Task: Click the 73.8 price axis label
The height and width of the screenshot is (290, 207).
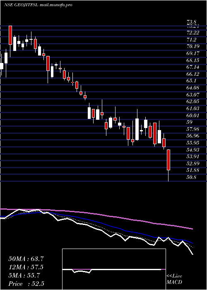Action: click(191, 22)
